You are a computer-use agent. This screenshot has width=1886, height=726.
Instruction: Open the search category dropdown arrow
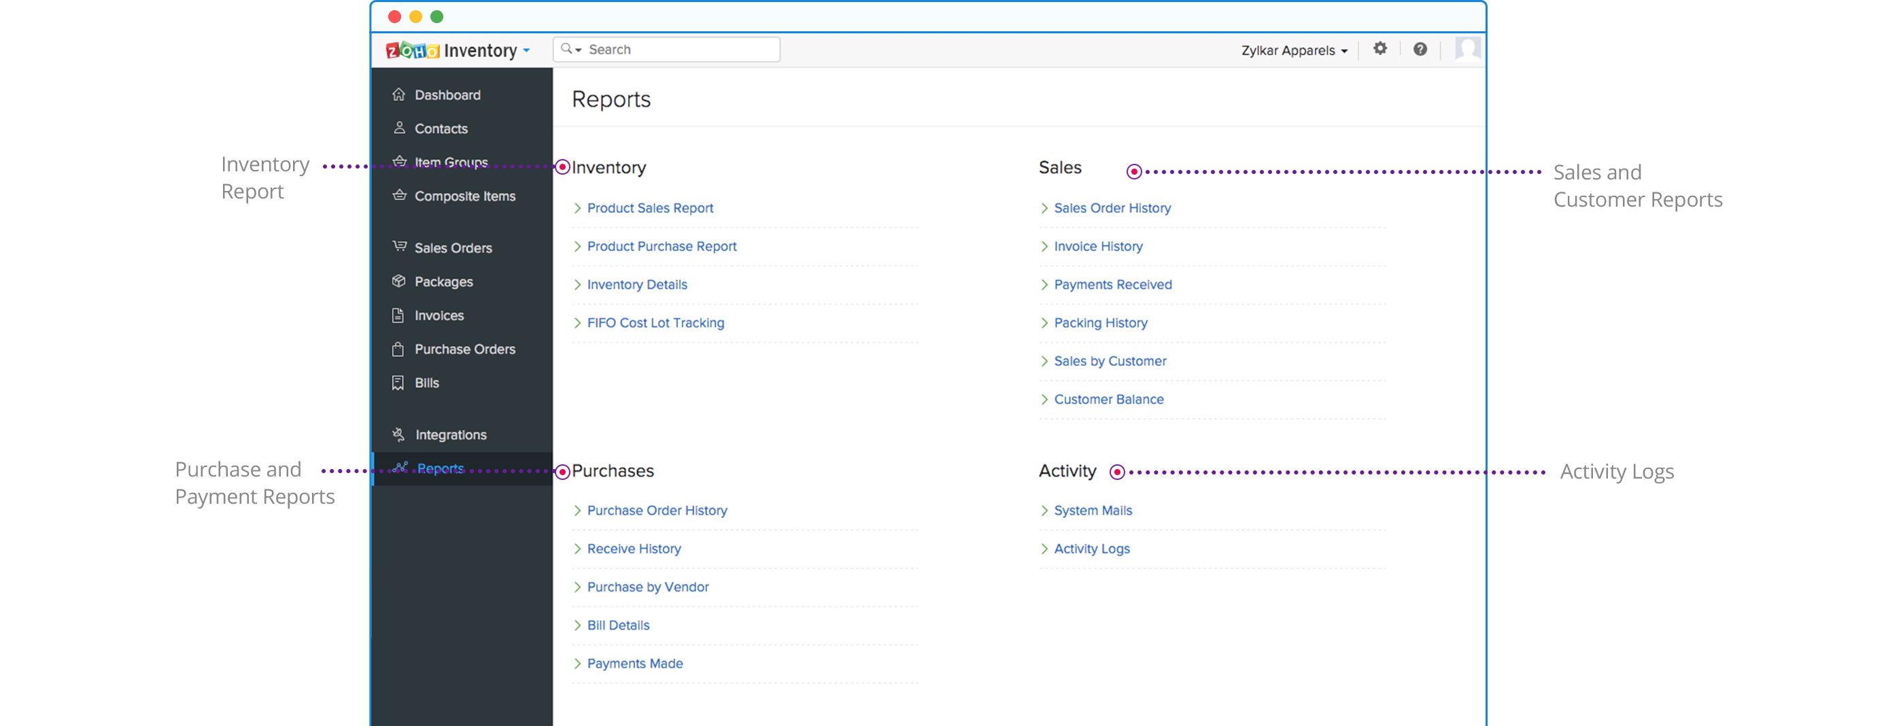[x=578, y=48]
